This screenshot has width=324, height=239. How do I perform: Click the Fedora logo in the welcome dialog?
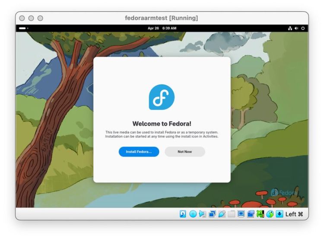click(162, 97)
